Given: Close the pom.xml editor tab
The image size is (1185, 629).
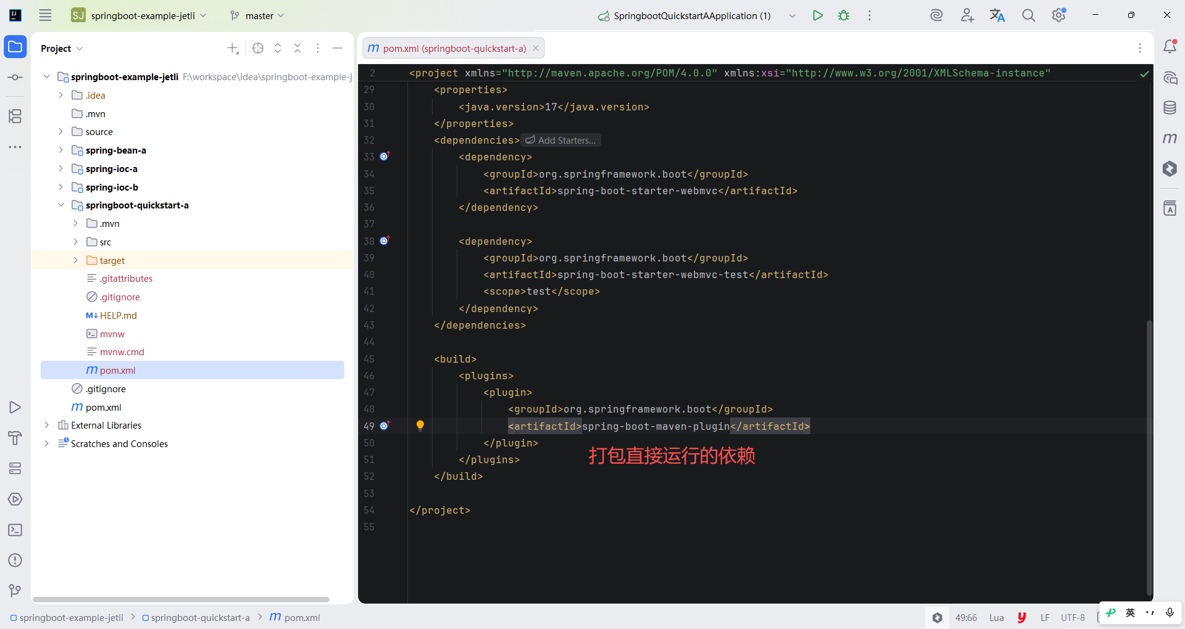Looking at the screenshot, I should point(536,48).
